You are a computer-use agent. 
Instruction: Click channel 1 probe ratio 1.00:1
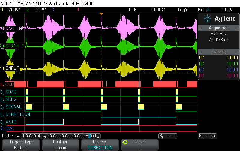click(x=232, y=58)
